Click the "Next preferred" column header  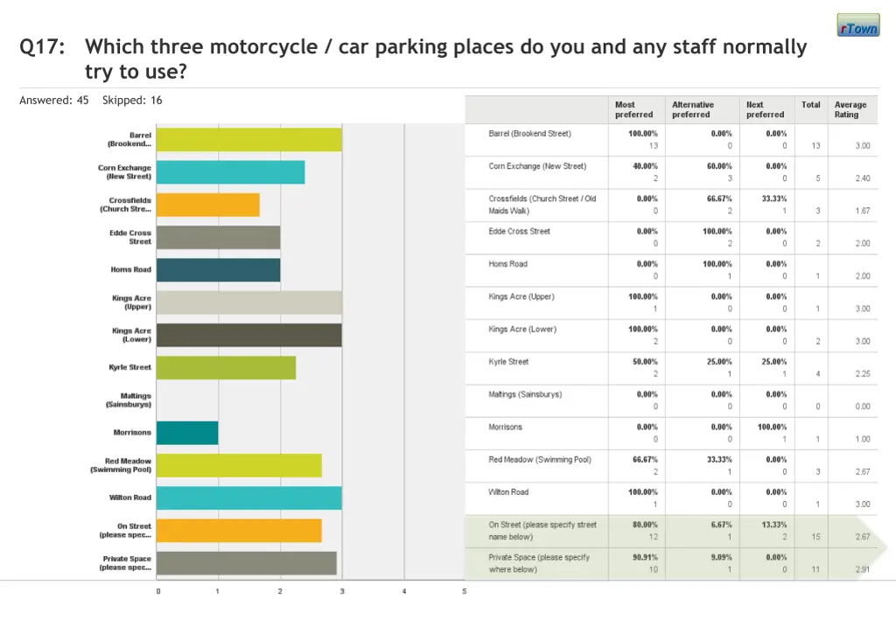765,109
